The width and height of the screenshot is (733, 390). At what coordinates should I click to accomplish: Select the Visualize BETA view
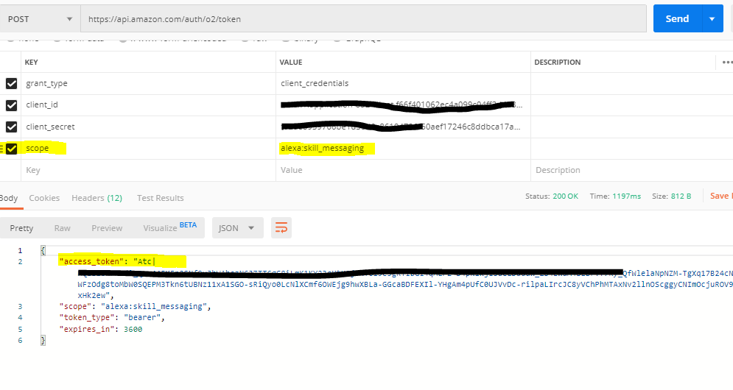pos(169,227)
